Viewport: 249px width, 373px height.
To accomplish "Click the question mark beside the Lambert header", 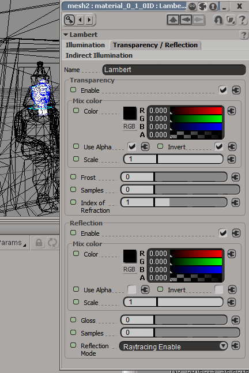I will (x=244, y=35).
